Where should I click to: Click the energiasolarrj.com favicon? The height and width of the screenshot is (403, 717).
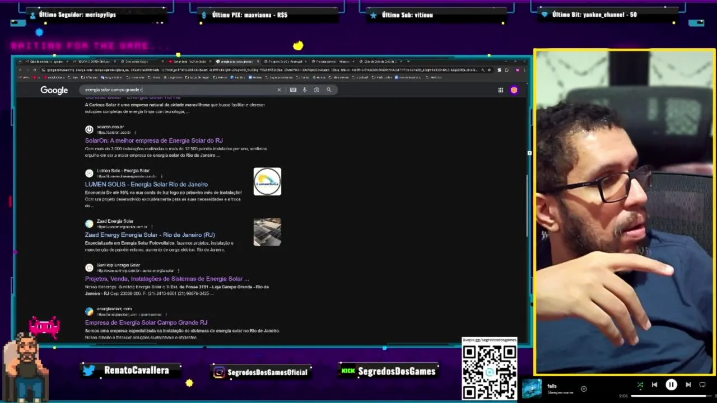pos(89,311)
